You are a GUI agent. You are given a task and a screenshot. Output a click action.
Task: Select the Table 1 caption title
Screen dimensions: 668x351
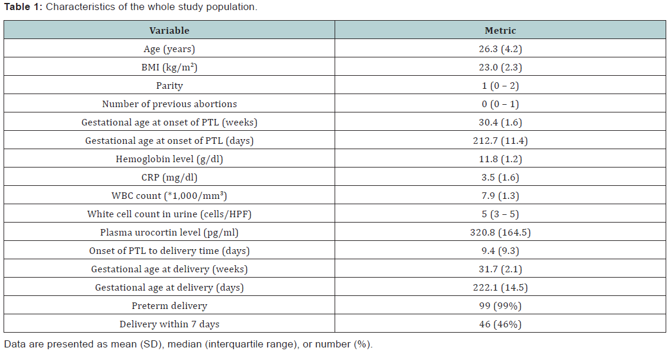tap(131, 8)
